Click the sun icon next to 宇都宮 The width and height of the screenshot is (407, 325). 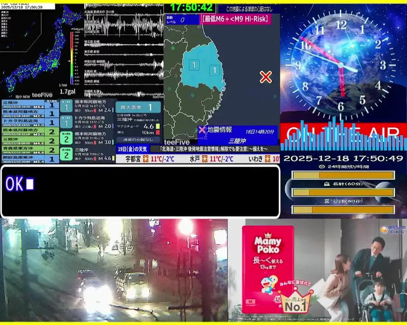pyautogui.click(x=146, y=158)
